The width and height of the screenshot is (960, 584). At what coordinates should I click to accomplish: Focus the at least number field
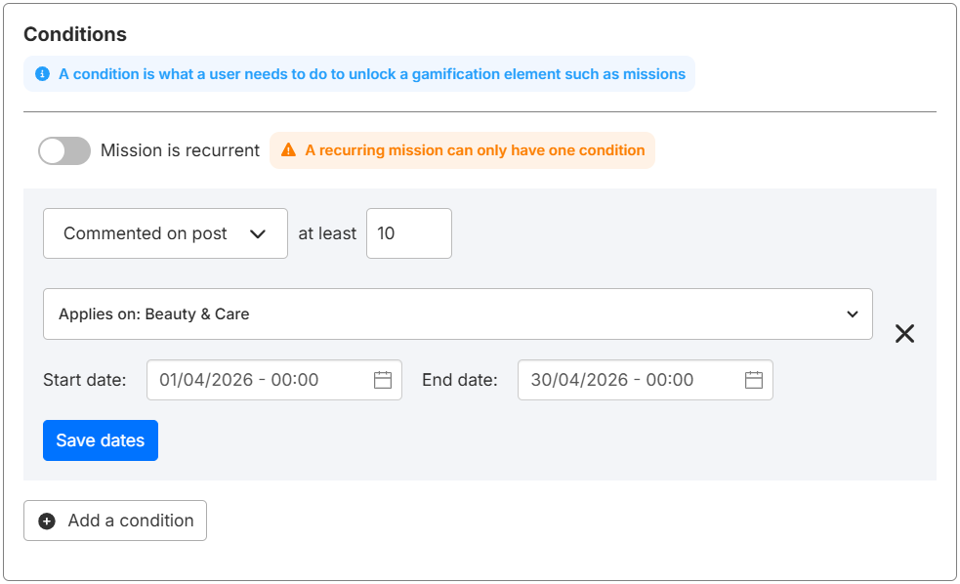408,233
